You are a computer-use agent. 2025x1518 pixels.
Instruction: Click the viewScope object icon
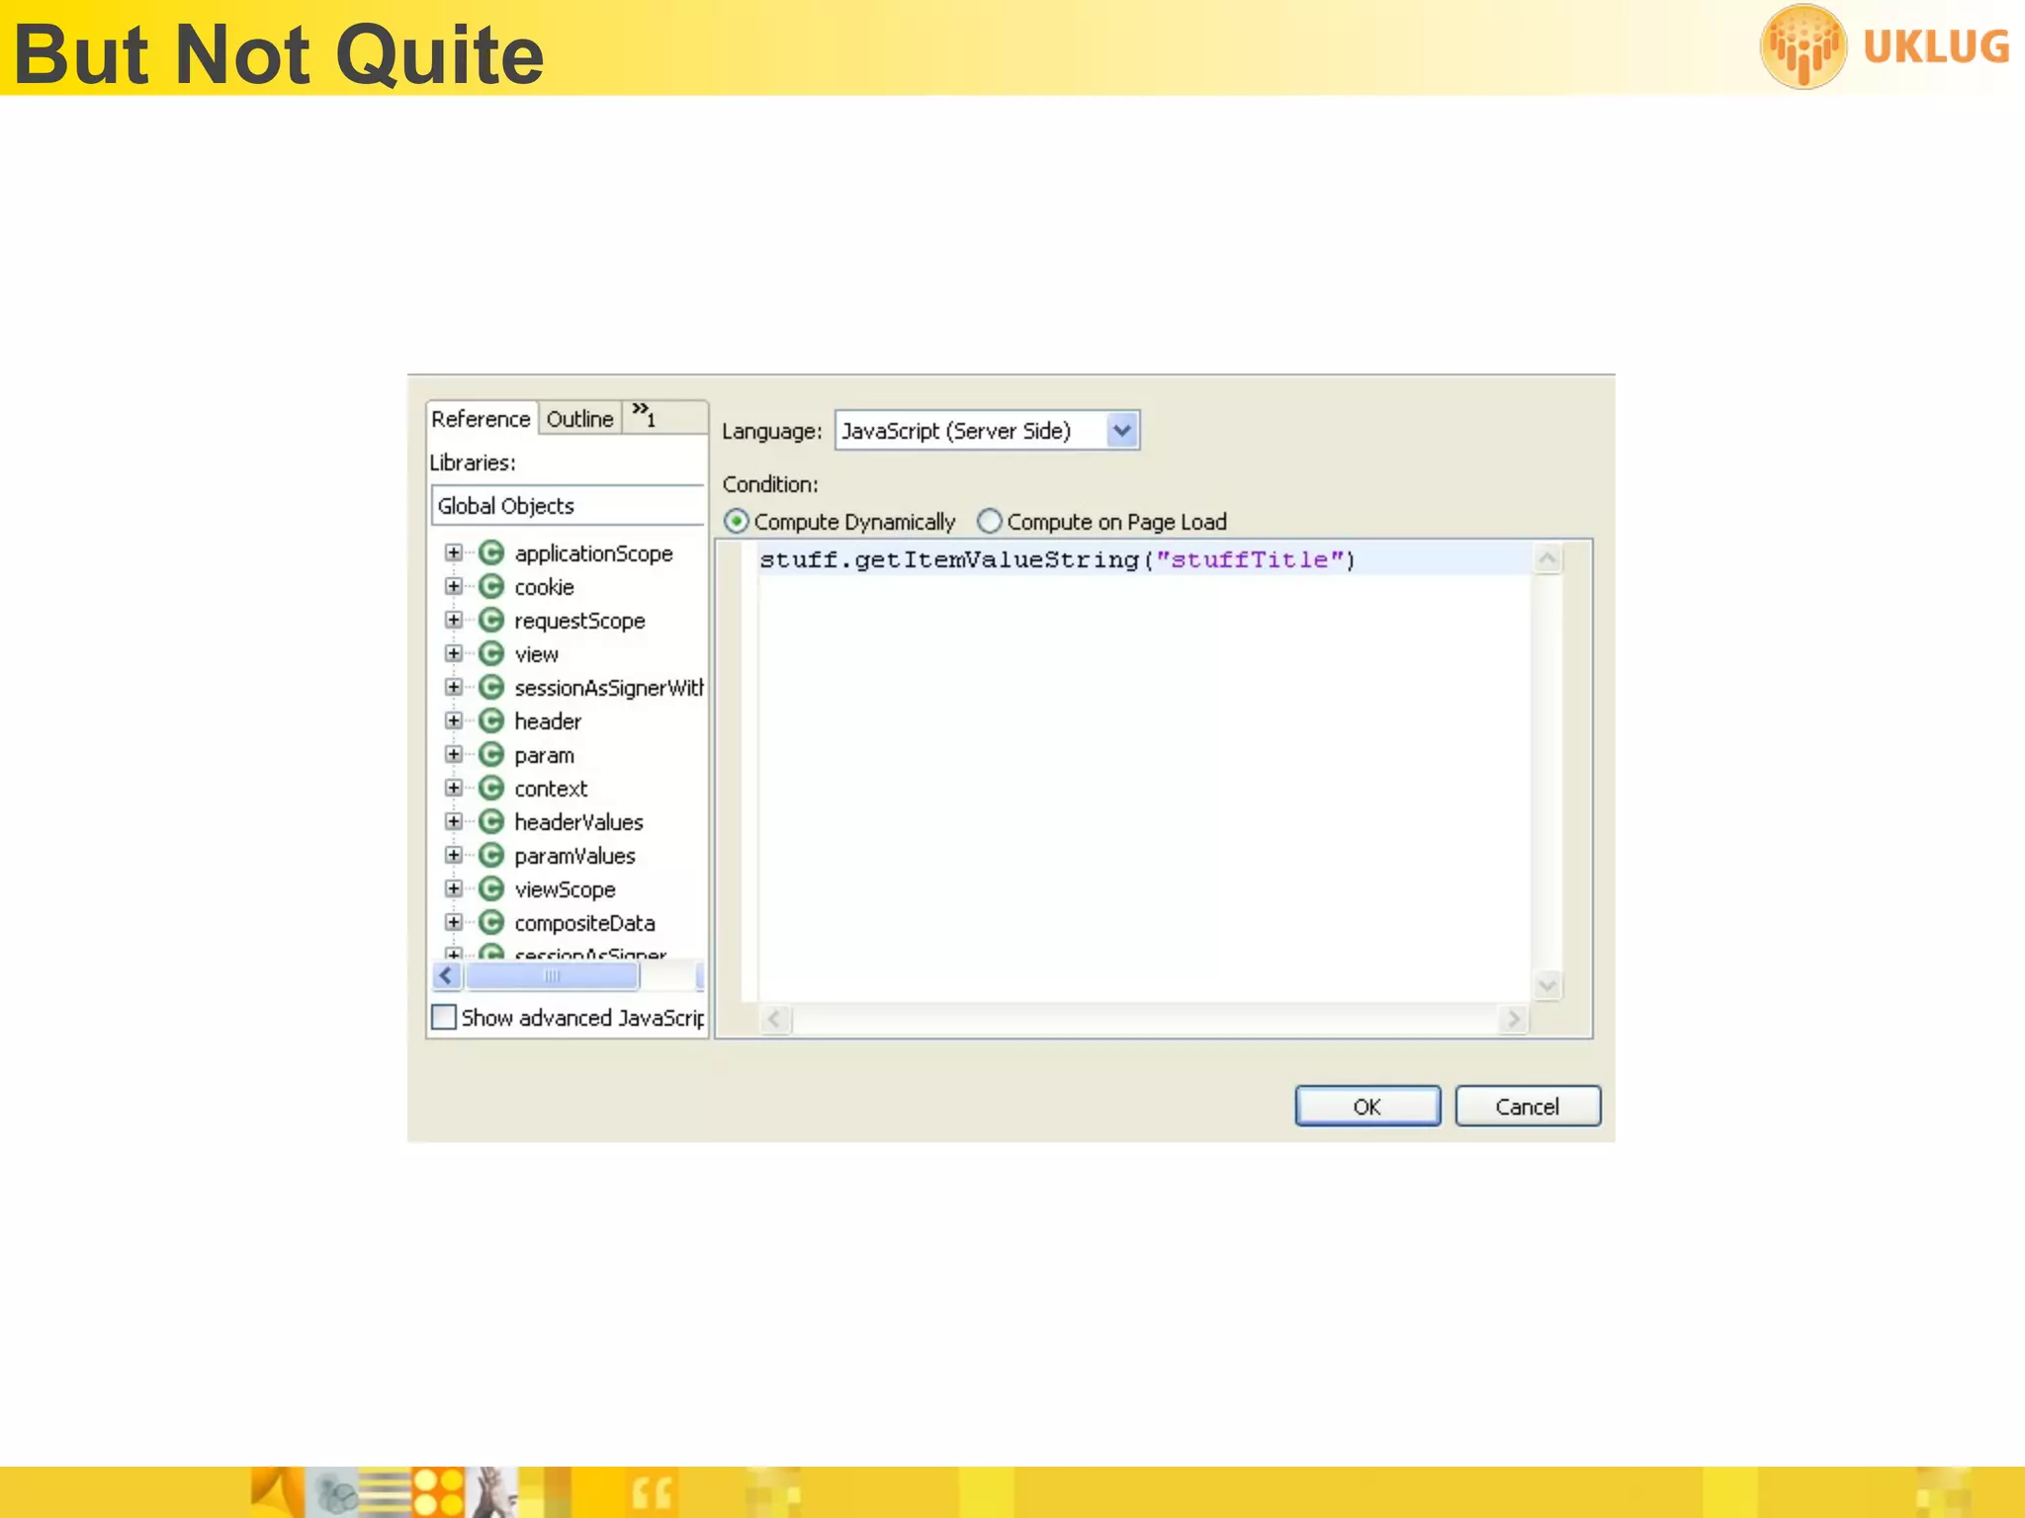click(x=491, y=889)
